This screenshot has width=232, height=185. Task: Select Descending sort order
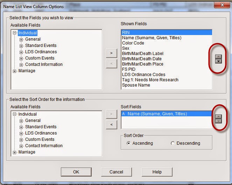(173, 143)
